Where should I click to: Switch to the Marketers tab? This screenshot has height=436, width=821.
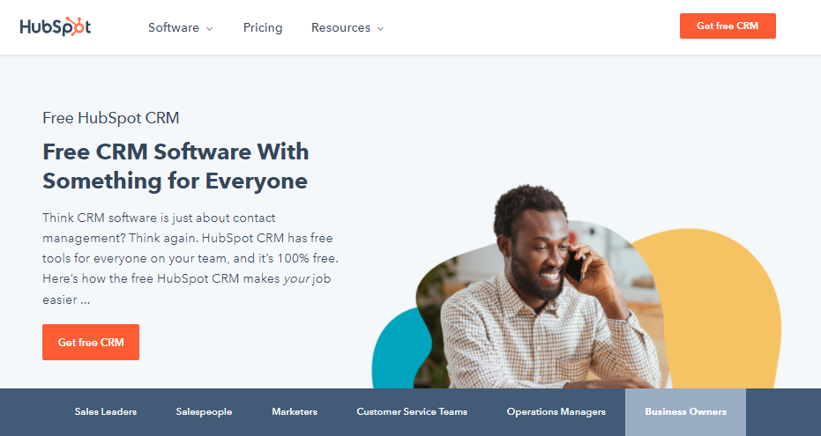295,412
